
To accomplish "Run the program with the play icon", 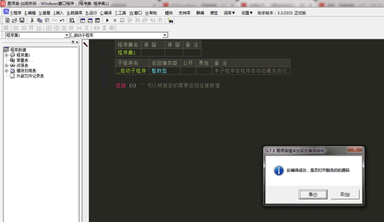I will [107, 20].
